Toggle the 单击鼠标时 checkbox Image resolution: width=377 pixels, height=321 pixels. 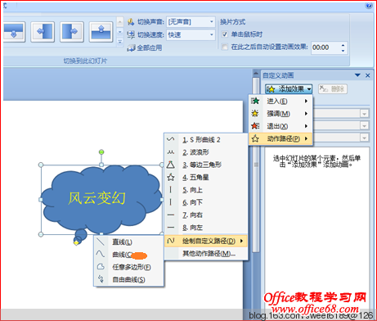click(225, 34)
